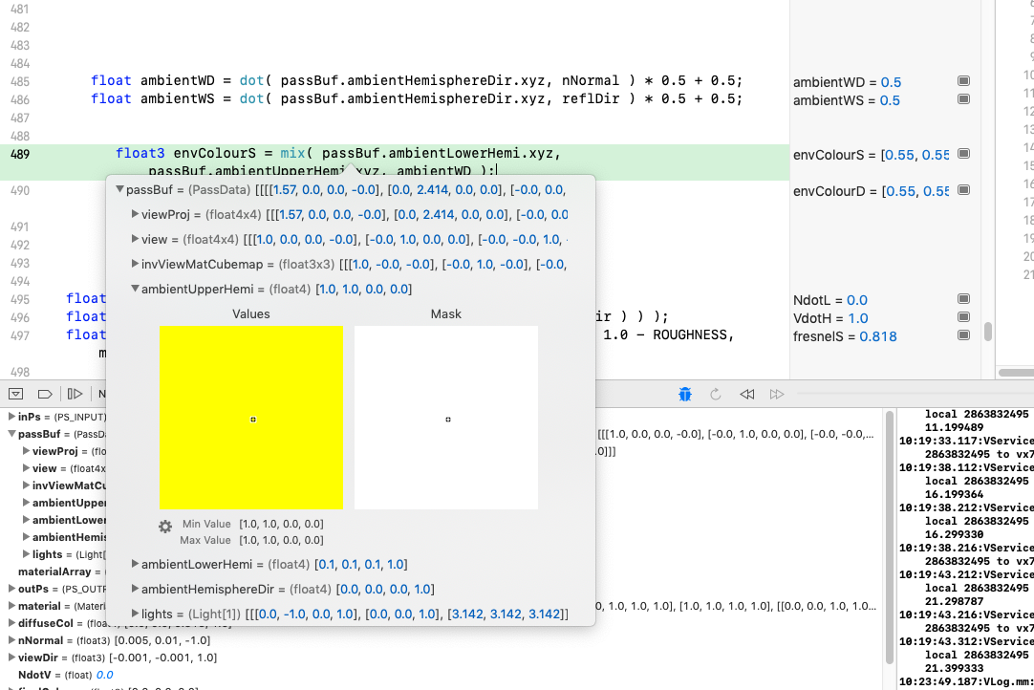Click the mix function call on line 489
The height and width of the screenshot is (690, 1034).
point(292,153)
